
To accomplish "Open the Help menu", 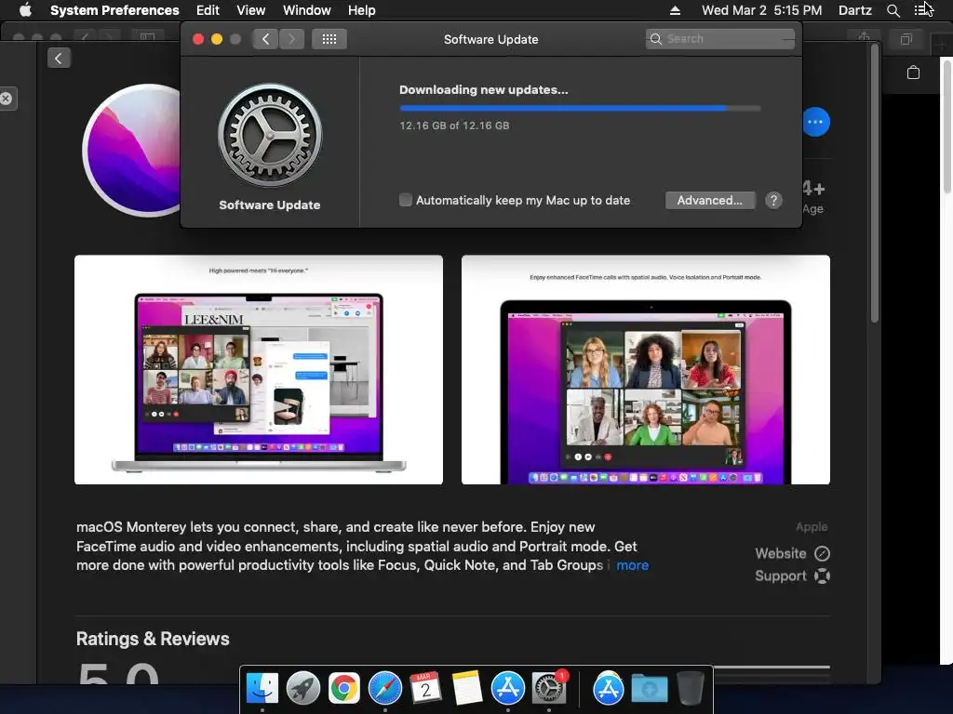I will [361, 10].
